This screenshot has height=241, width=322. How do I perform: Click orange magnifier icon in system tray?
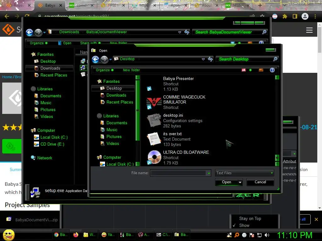tap(237, 235)
